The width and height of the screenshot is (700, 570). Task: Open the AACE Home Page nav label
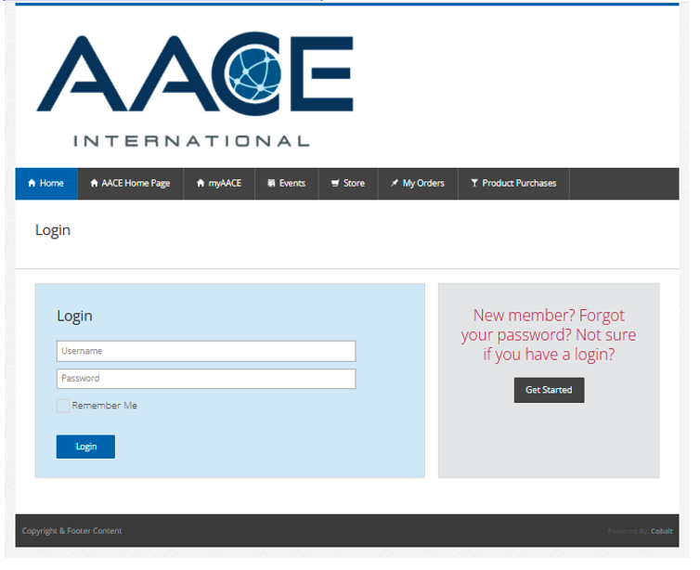coord(136,184)
